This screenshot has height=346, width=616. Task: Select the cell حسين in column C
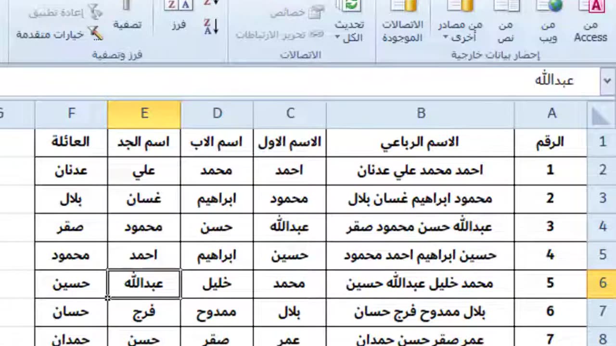[x=290, y=256]
